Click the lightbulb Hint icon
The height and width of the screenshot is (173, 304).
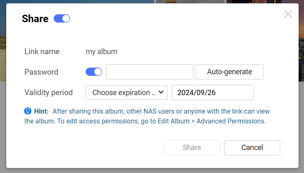(x=28, y=111)
